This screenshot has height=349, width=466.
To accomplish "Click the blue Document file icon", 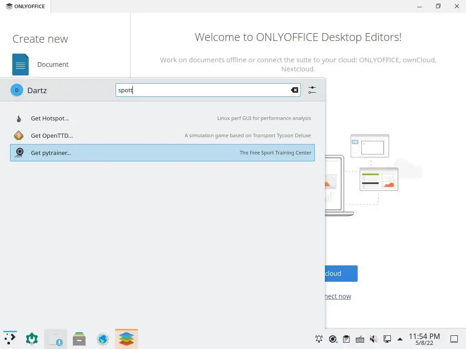I will point(20,65).
